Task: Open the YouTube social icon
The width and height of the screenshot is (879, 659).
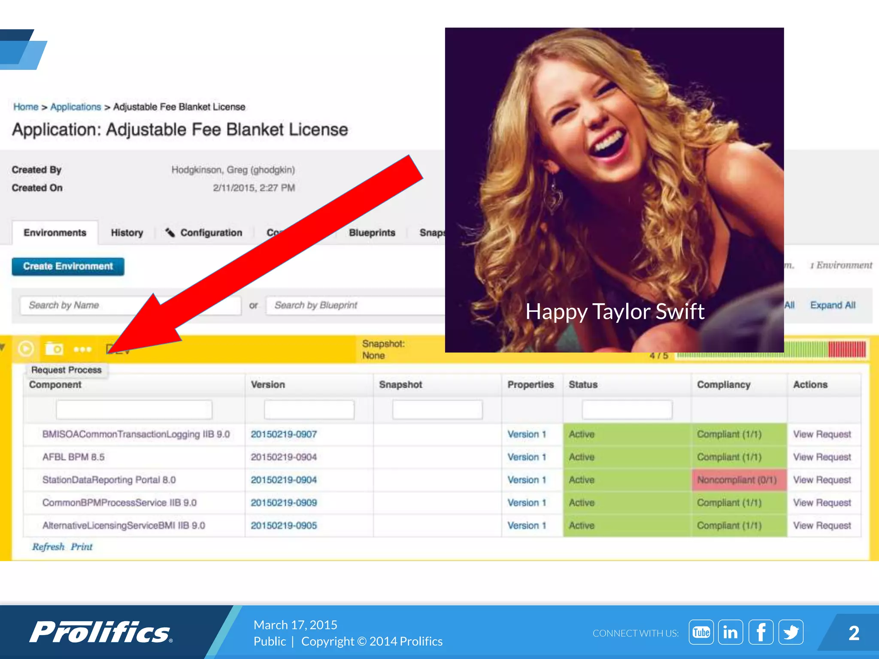Action: pyautogui.click(x=701, y=632)
